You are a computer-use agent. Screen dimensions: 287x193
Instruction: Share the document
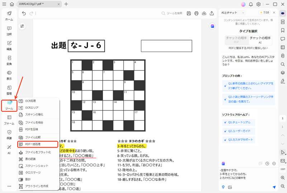[212, 13]
